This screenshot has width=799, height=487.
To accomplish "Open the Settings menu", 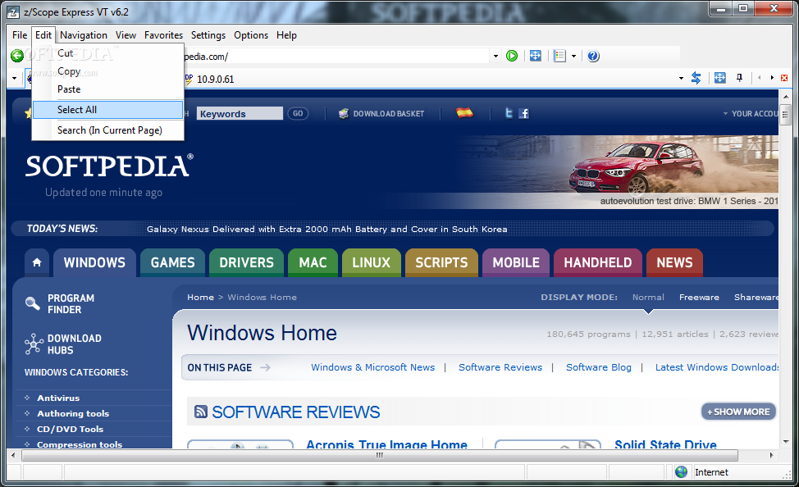I will tap(208, 35).
